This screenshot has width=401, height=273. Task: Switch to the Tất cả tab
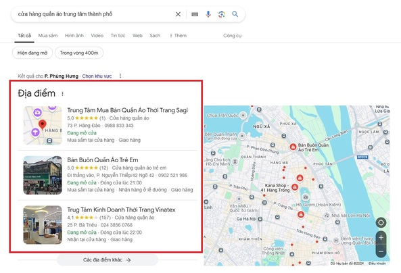tap(24, 36)
